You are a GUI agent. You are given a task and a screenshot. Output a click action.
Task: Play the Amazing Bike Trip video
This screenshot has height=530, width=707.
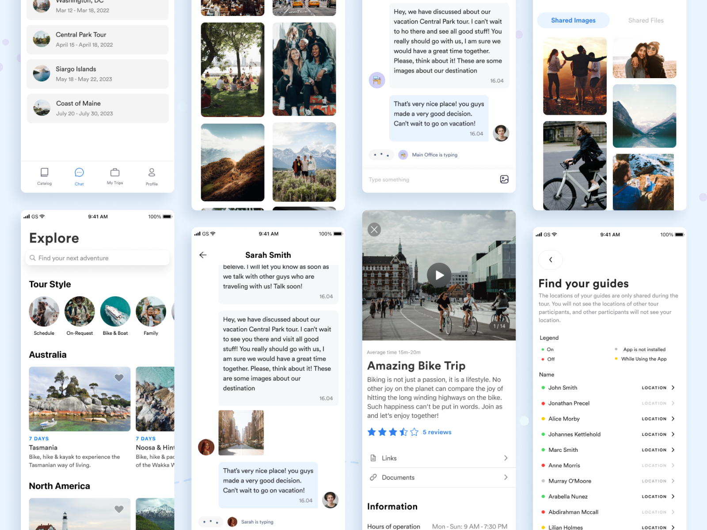pos(438,275)
